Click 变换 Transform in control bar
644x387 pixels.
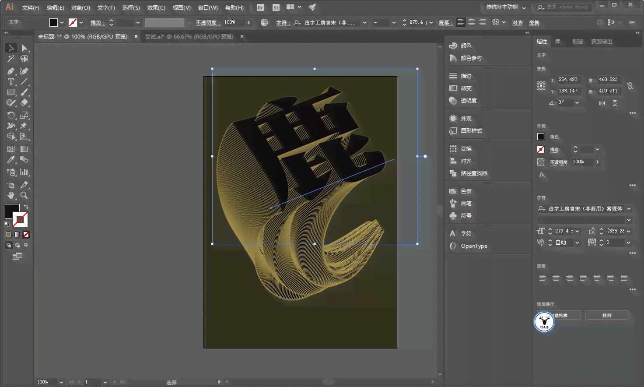(534, 23)
